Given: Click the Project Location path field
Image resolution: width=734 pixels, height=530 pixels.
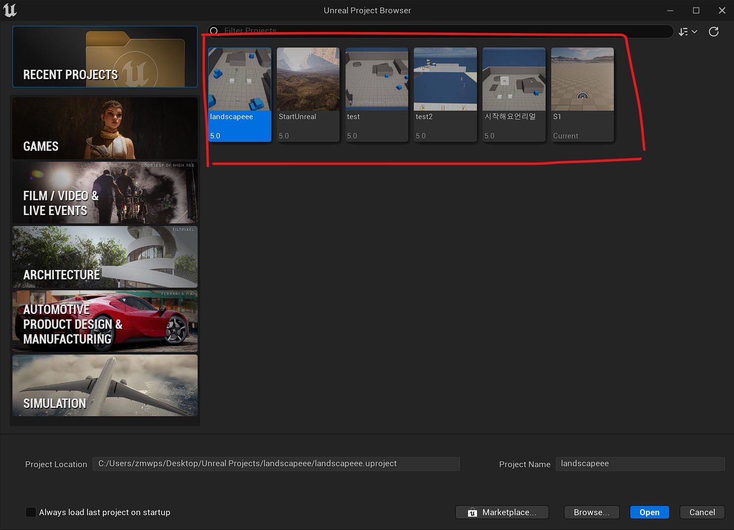Looking at the screenshot, I should (x=276, y=464).
